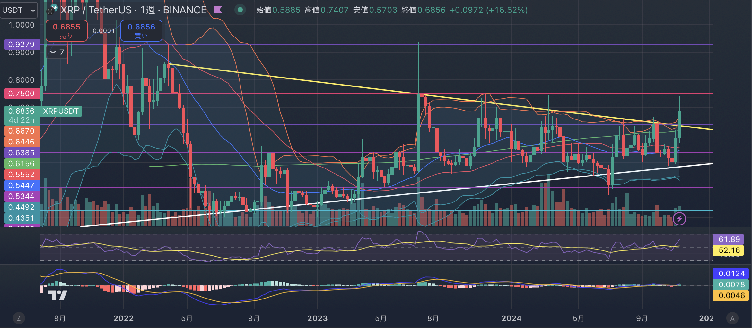This screenshot has height=328, width=752.
Task: Select the 0.4492 teal price label
Action: (22, 207)
